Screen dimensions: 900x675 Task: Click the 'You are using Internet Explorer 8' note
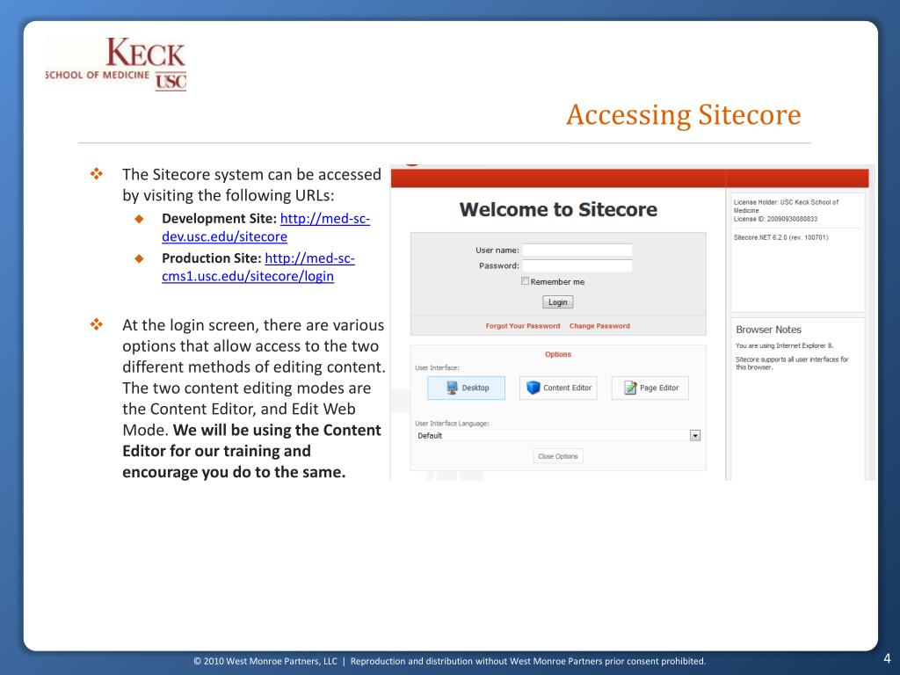click(x=784, y=345)
